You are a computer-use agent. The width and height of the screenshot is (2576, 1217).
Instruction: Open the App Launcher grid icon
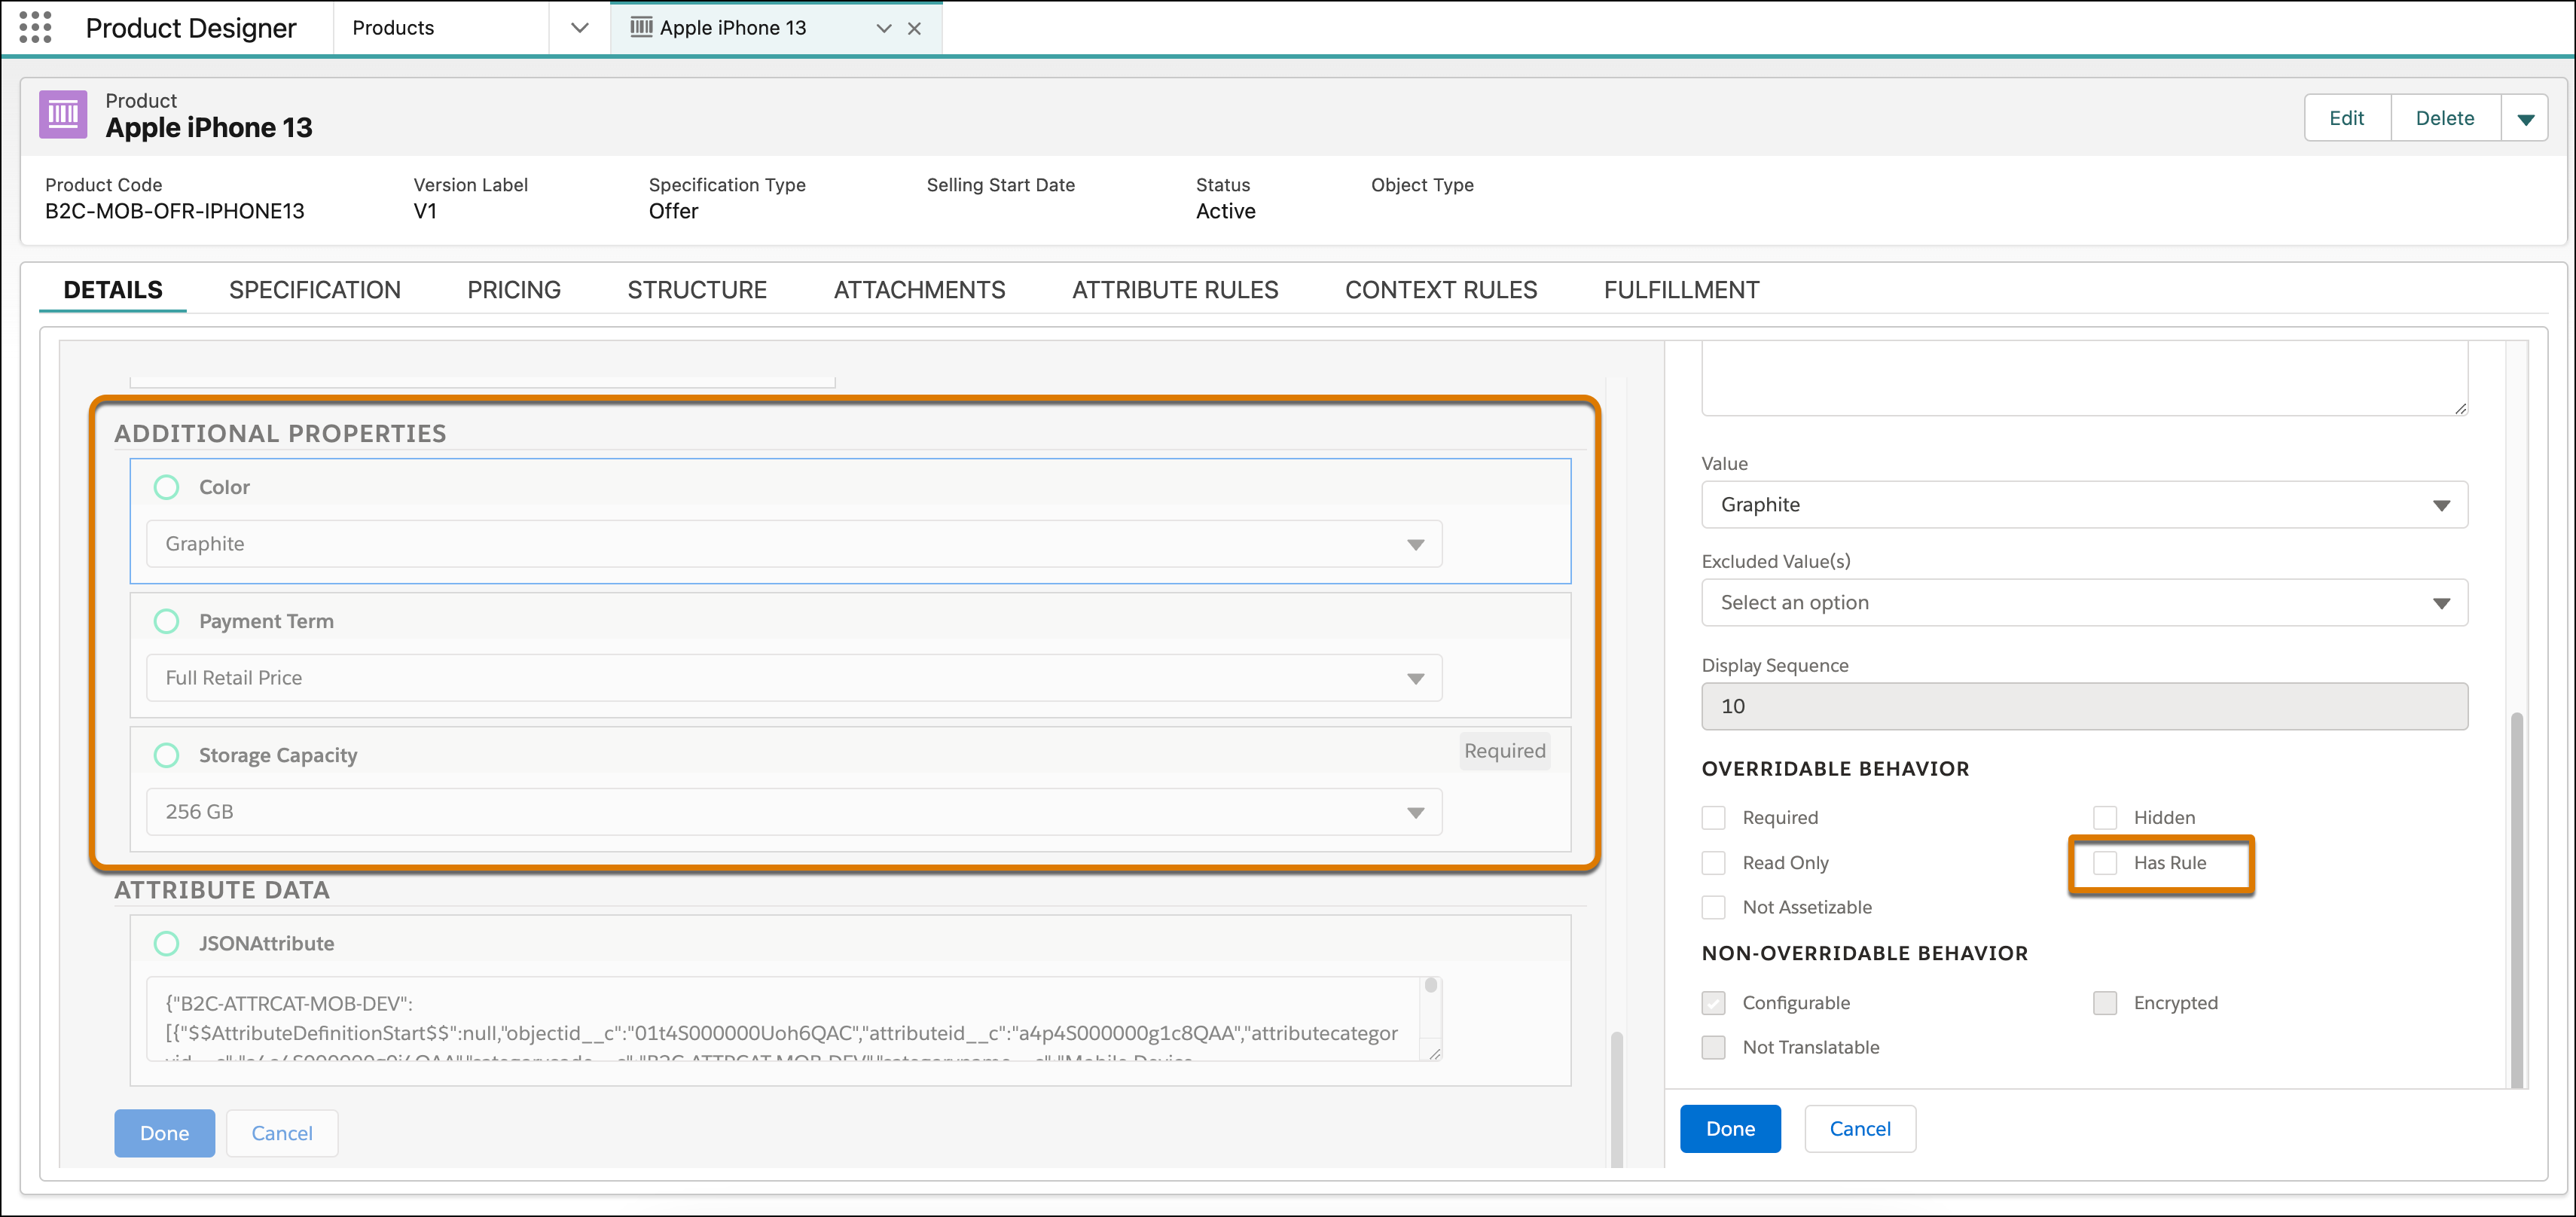click(35, 27)
